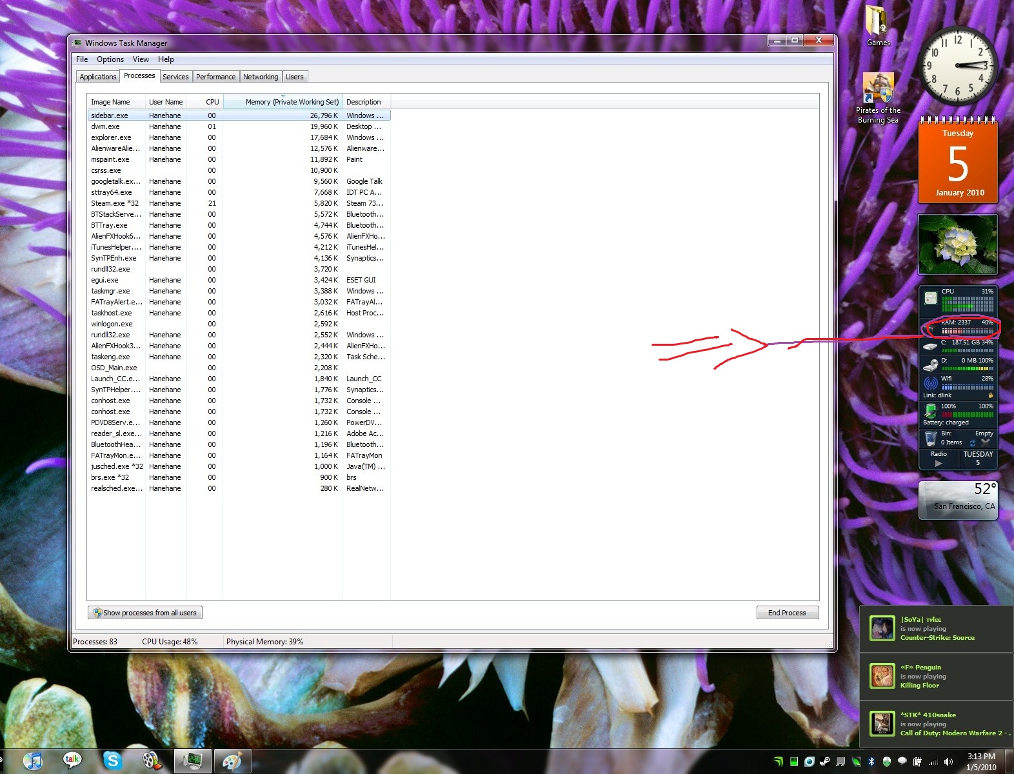
Task: Switch to the Performance tab
Action: pyautogui.click(x=215, y=77)
